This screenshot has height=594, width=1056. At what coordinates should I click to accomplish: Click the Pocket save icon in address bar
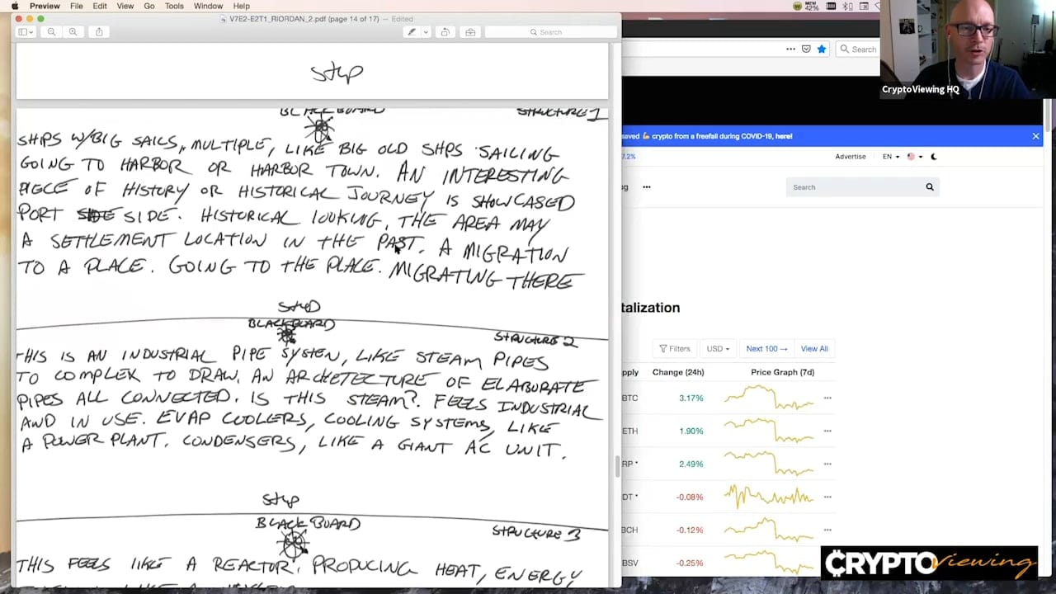[x=806, y=49]
